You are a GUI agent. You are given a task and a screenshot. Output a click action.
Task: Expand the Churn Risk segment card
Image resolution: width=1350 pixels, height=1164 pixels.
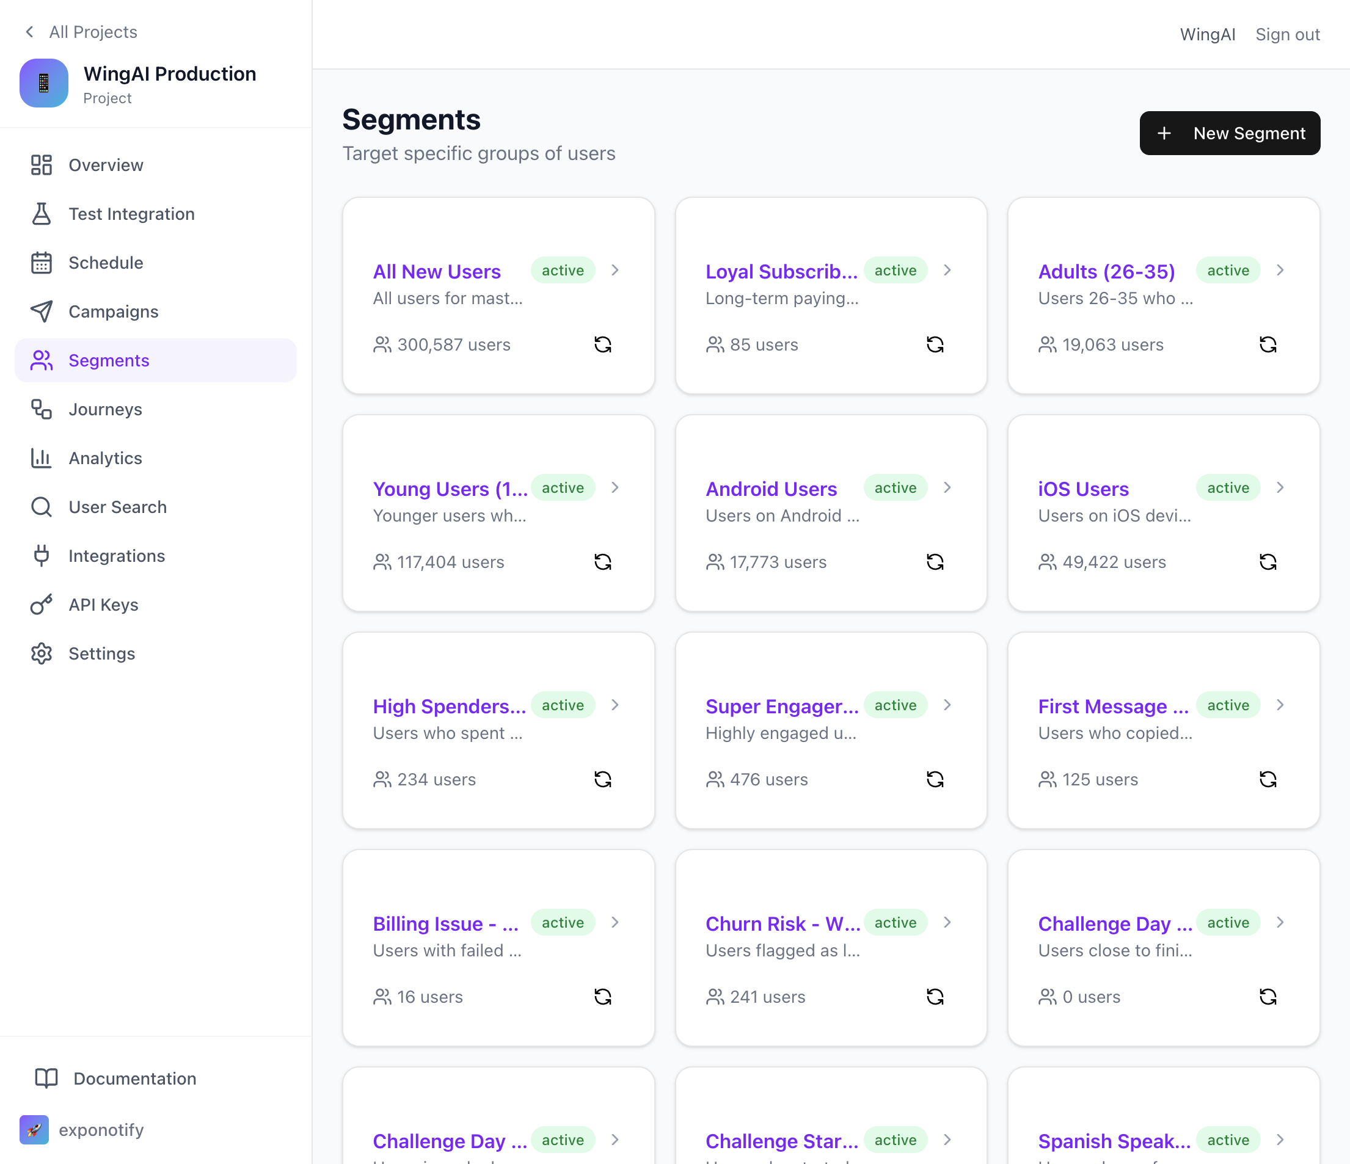coord(948,922)
